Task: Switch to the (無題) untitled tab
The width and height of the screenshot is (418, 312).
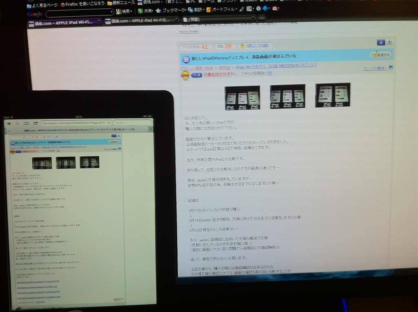Action: [219, 19]
